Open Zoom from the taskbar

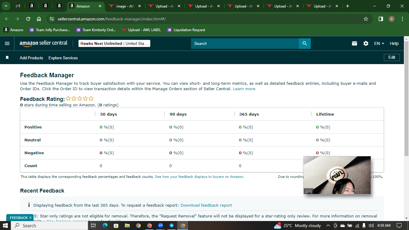pos(160,226)
